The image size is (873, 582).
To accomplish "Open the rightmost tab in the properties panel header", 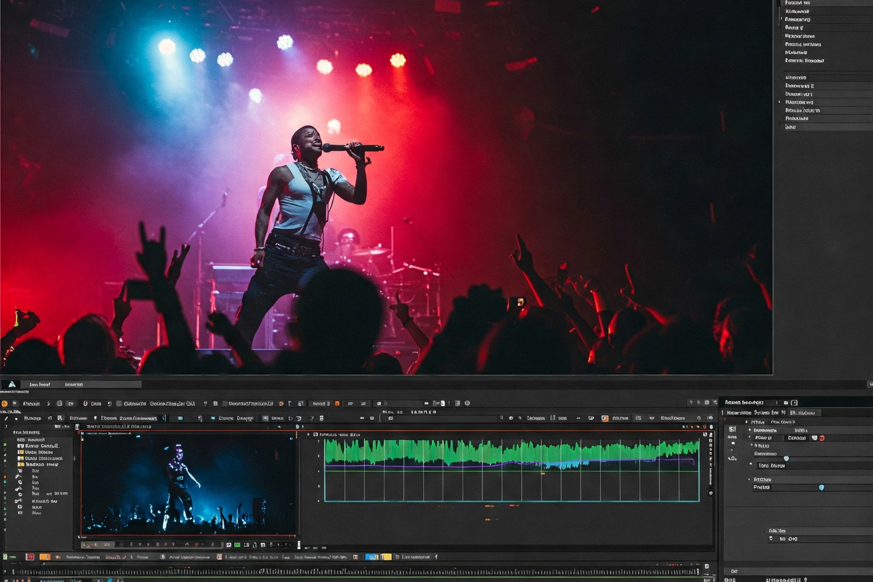I will tap(803, 413).
